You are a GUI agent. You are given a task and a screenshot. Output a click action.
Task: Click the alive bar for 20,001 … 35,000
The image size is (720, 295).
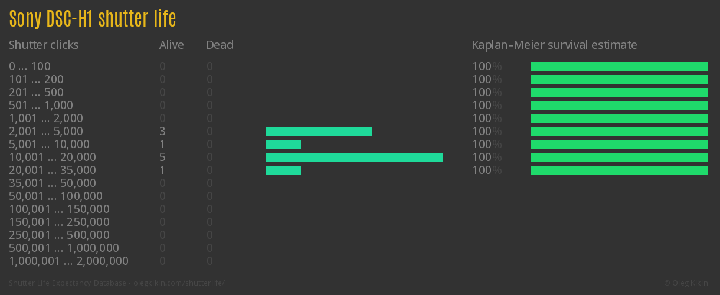click(283, 171)
